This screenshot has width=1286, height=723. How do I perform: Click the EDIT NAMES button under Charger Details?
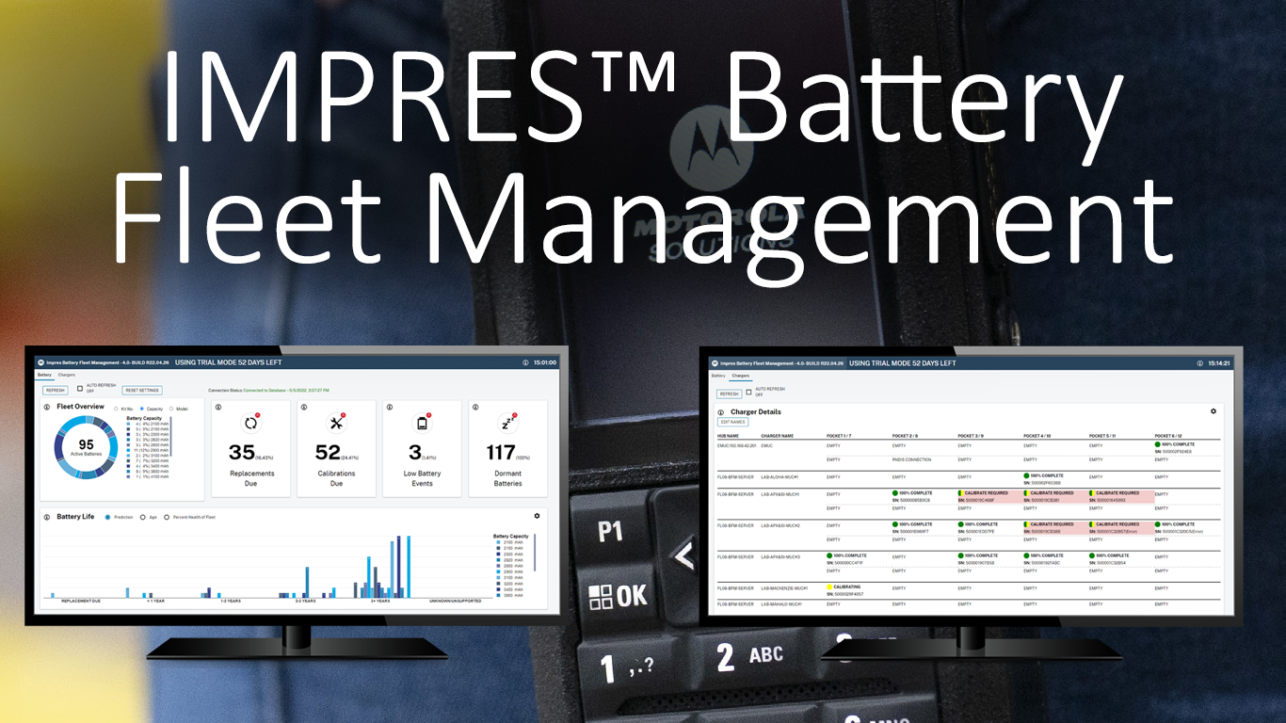(x=734, y=422)
